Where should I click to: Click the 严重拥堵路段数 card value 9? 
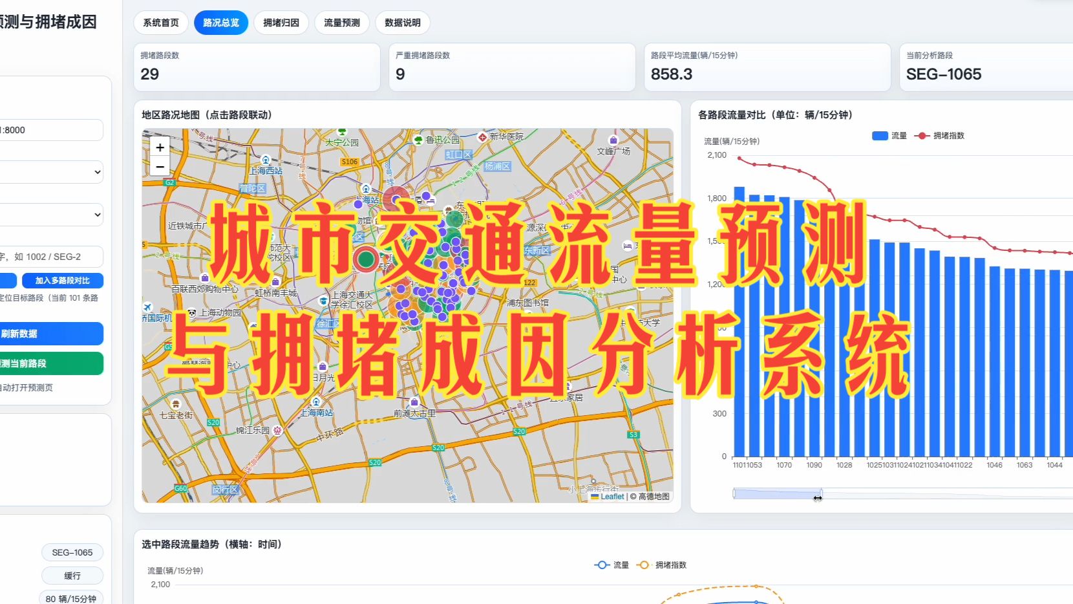coord(400,74)
